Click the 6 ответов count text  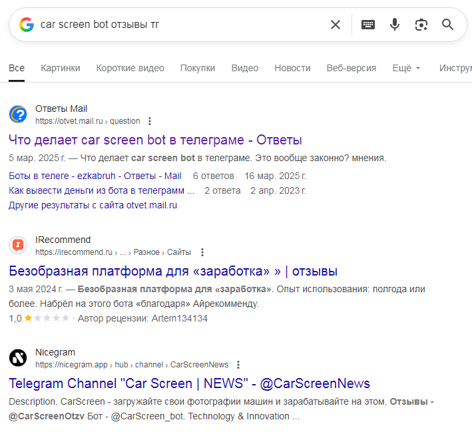point(214,176)
